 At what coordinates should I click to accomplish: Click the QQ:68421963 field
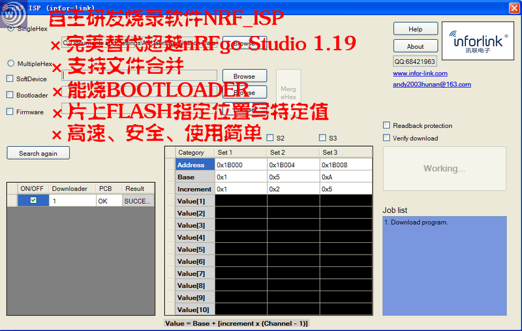pos(415,61)
